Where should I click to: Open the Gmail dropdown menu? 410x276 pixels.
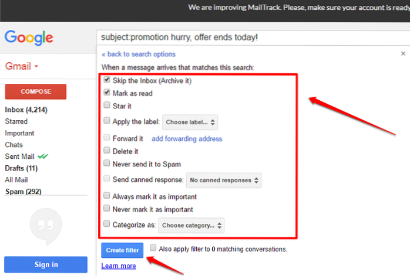(22, 66)
